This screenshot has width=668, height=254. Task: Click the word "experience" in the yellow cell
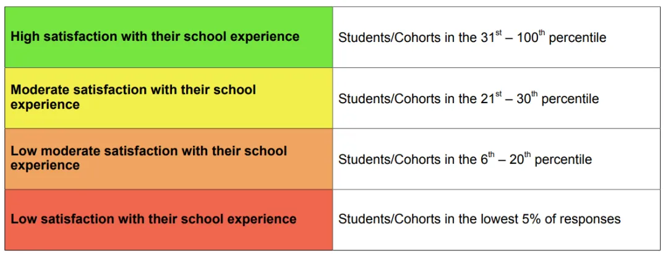coord(45,105)
